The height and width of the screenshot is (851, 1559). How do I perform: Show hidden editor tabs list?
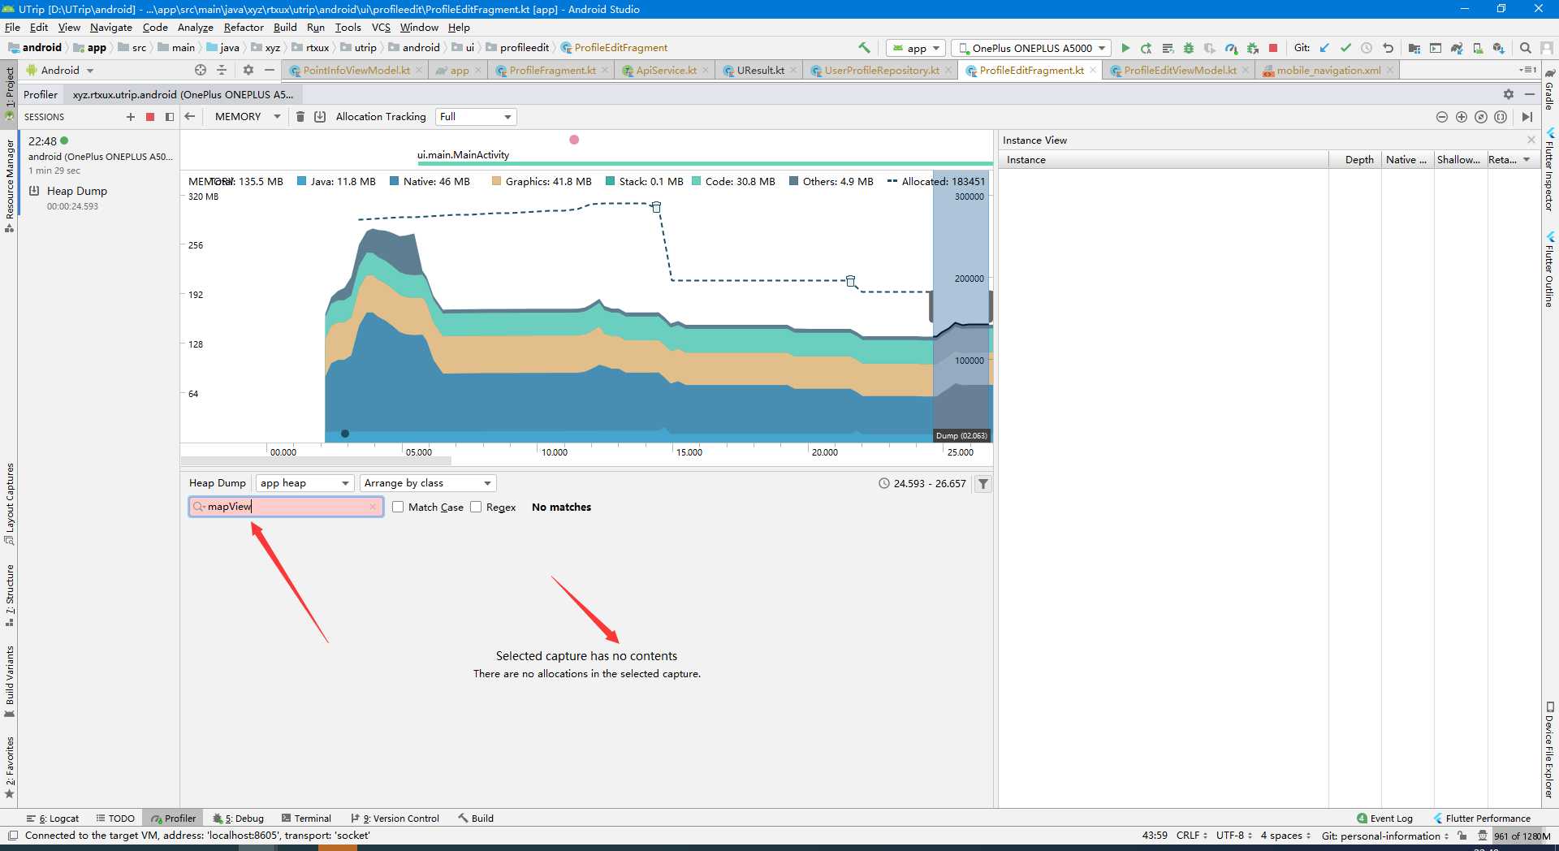[1527, 71]
